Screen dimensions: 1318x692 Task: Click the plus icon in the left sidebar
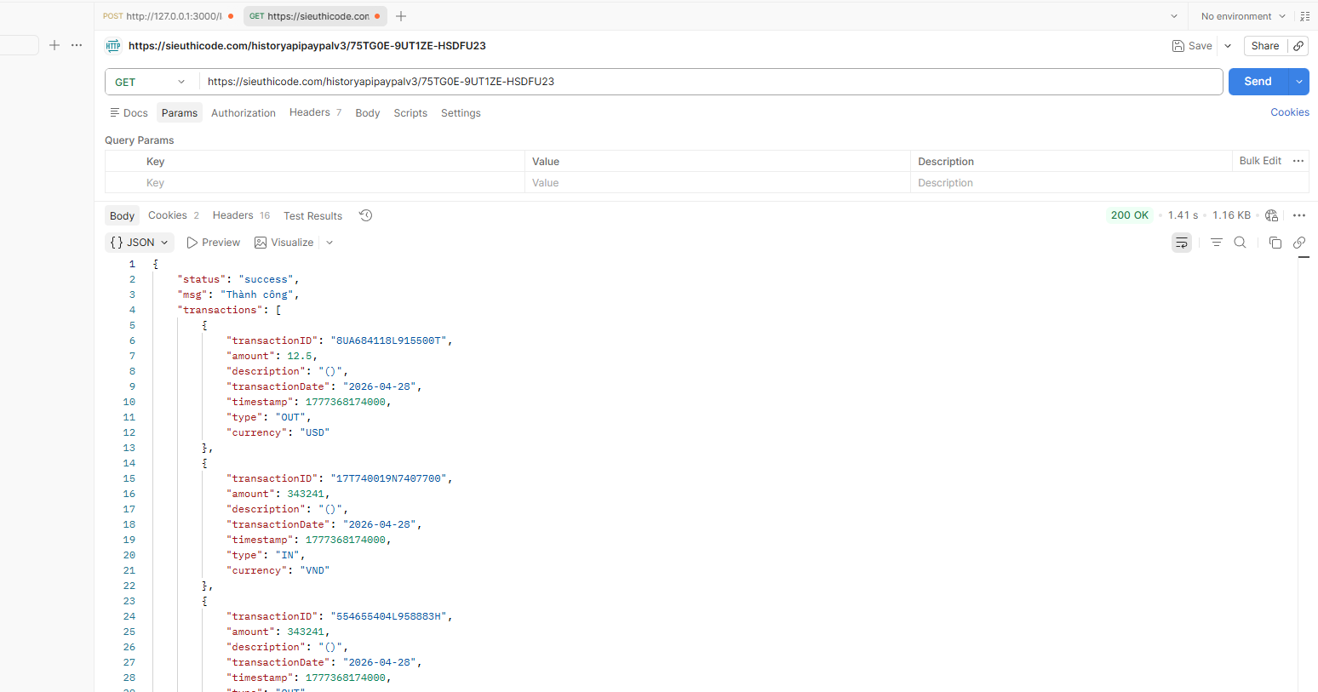[x=54, y=45]
